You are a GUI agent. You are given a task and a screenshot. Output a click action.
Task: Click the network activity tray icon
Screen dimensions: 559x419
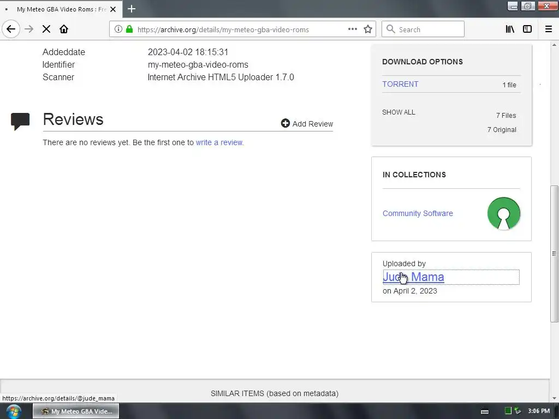click(x=518, y=411)
